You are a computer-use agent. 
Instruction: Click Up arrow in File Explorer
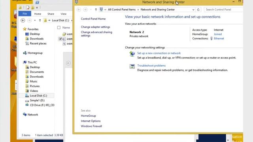click(40, 21)
